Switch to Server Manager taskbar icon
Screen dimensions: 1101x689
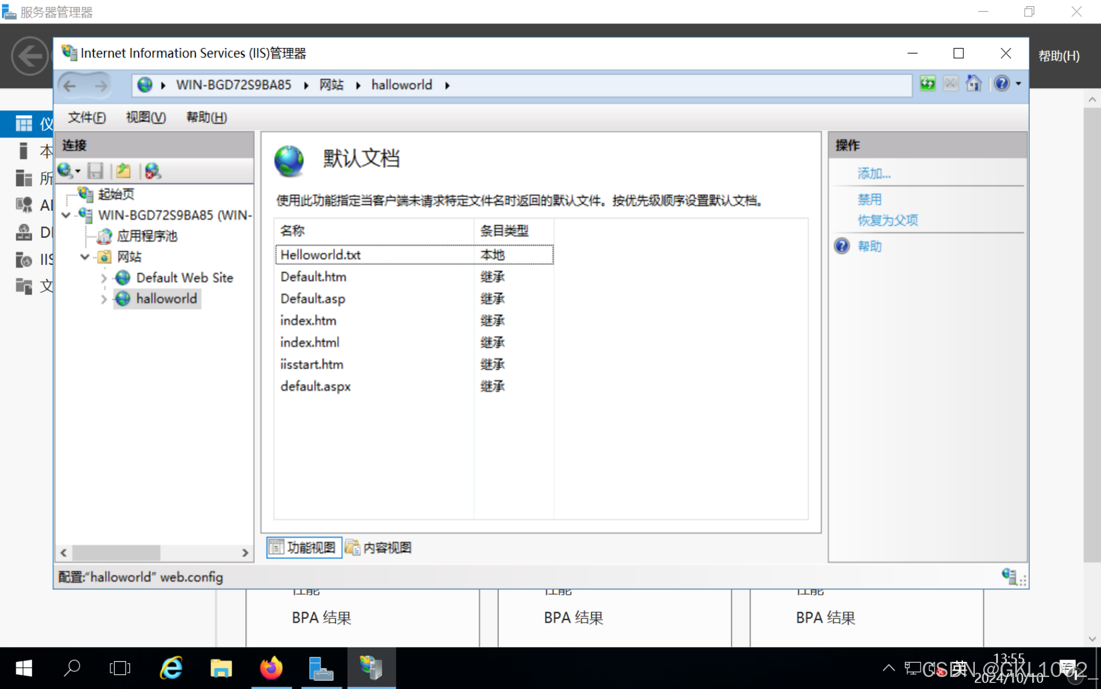tap(321, 668)
